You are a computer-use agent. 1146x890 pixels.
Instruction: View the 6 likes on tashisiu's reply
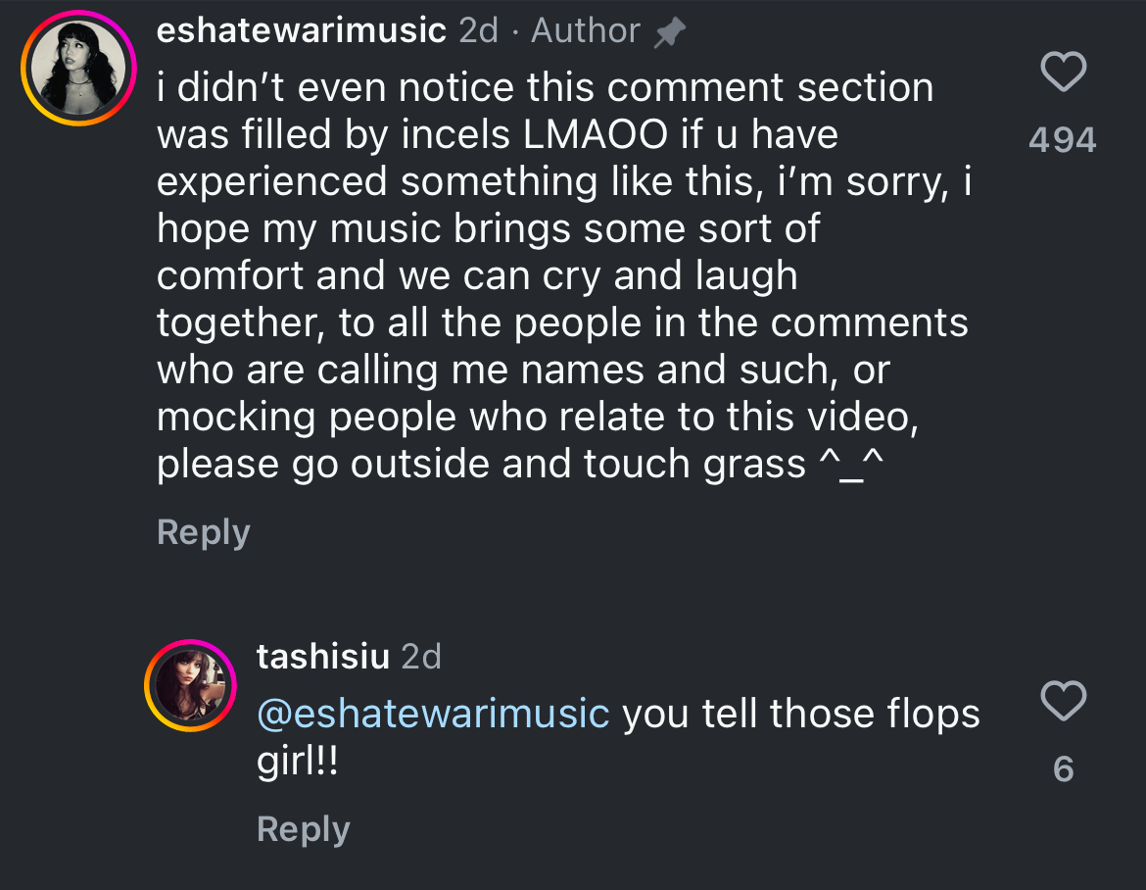coord(1064,769)
